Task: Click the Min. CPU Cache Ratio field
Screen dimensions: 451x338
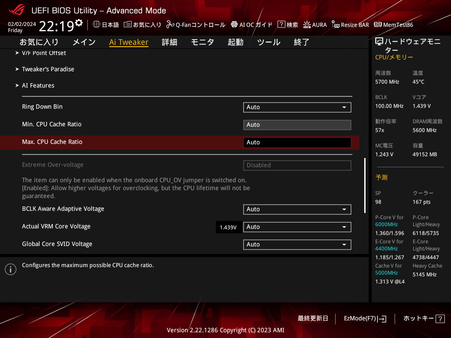Action: coord(297,125)
